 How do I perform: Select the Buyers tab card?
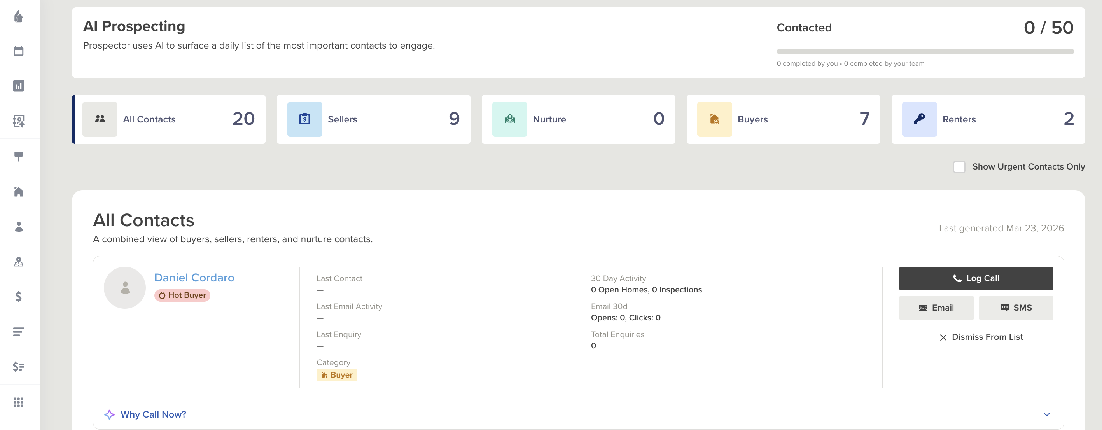click(783, 119)
